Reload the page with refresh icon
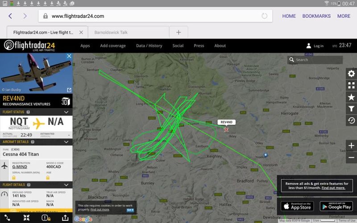 pyautogui.click(x=264, y=16)
